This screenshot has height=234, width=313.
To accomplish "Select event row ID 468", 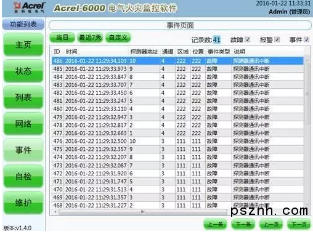I will pos(177,205).
